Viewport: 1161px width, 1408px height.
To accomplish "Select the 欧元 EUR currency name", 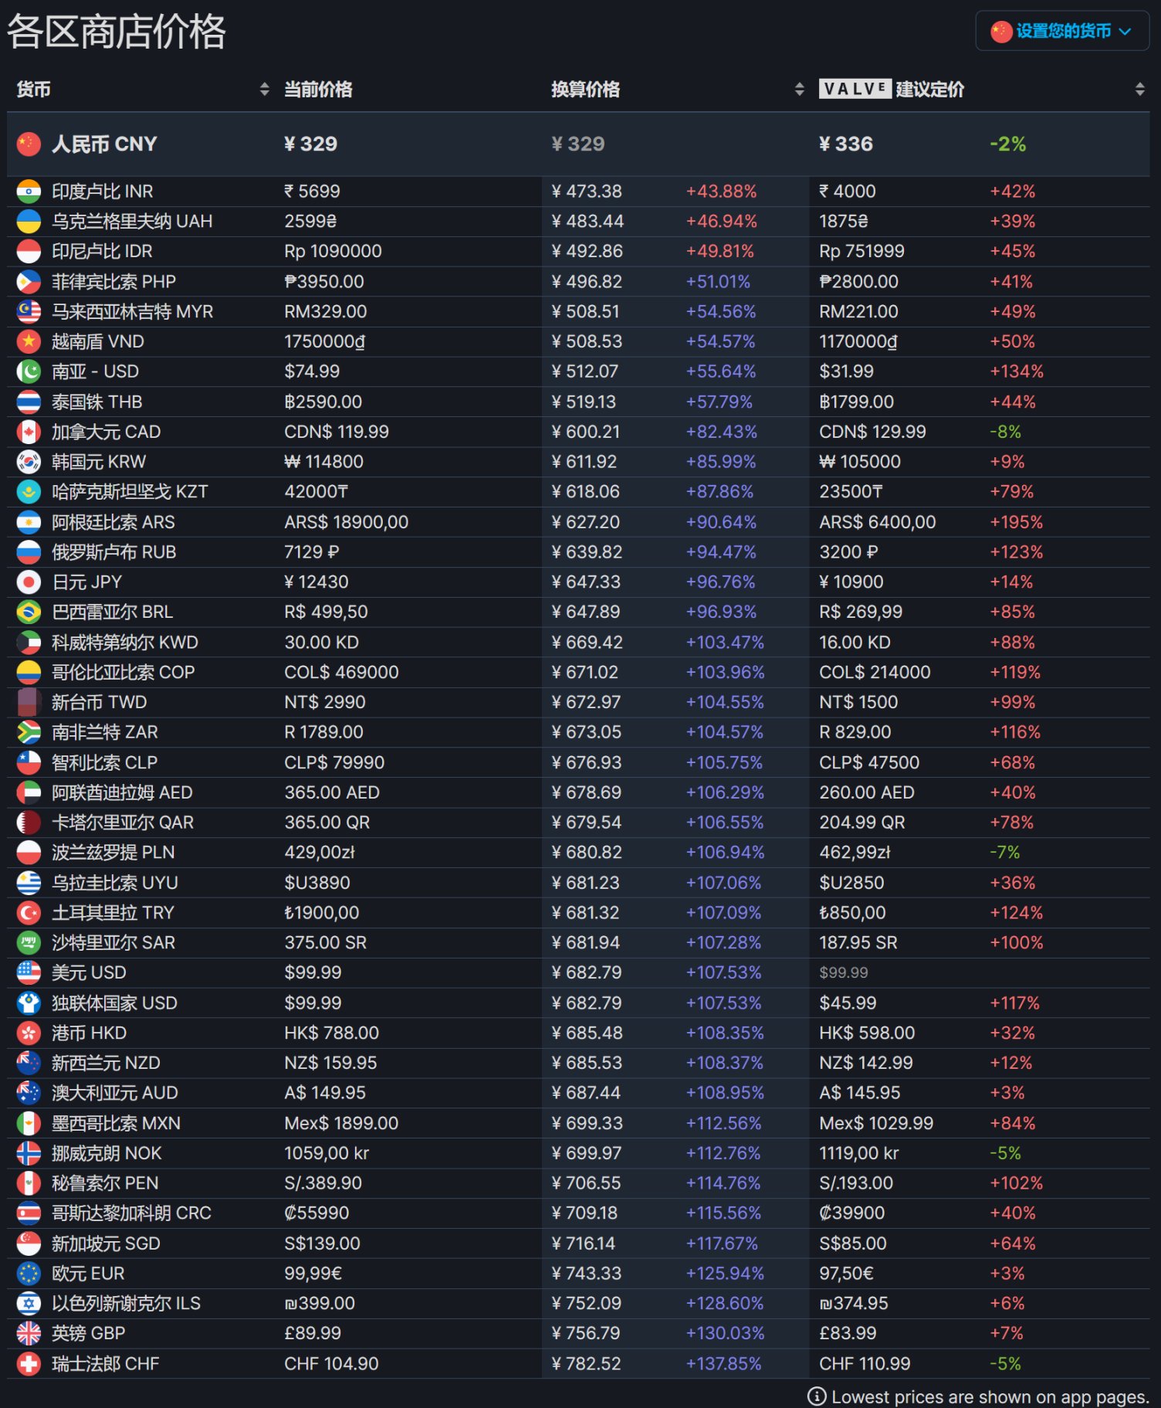I will click(88, 1274).
